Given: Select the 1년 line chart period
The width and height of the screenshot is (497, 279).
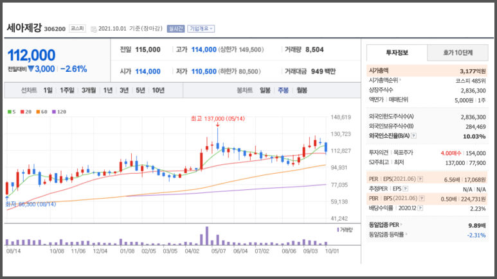Looking at the screenshot, I should coord(108,90).
